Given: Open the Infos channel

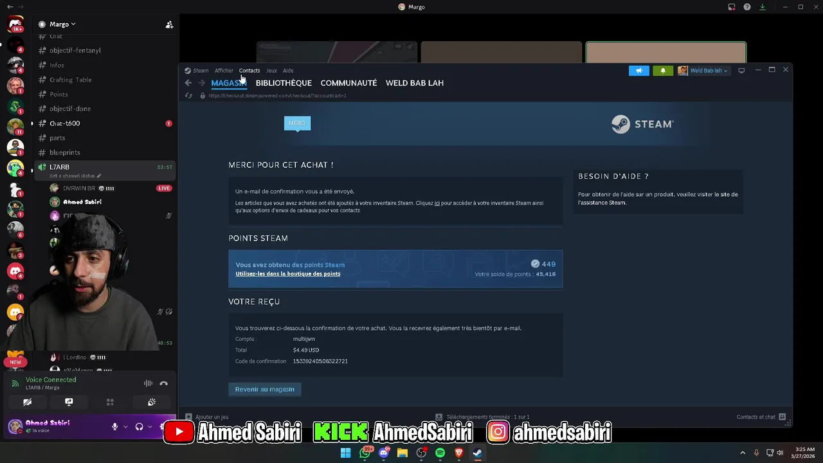Looking at the screenshot, I should tap(57, 65).
